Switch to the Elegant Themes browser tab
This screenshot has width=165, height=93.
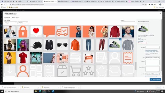(135, 2)
